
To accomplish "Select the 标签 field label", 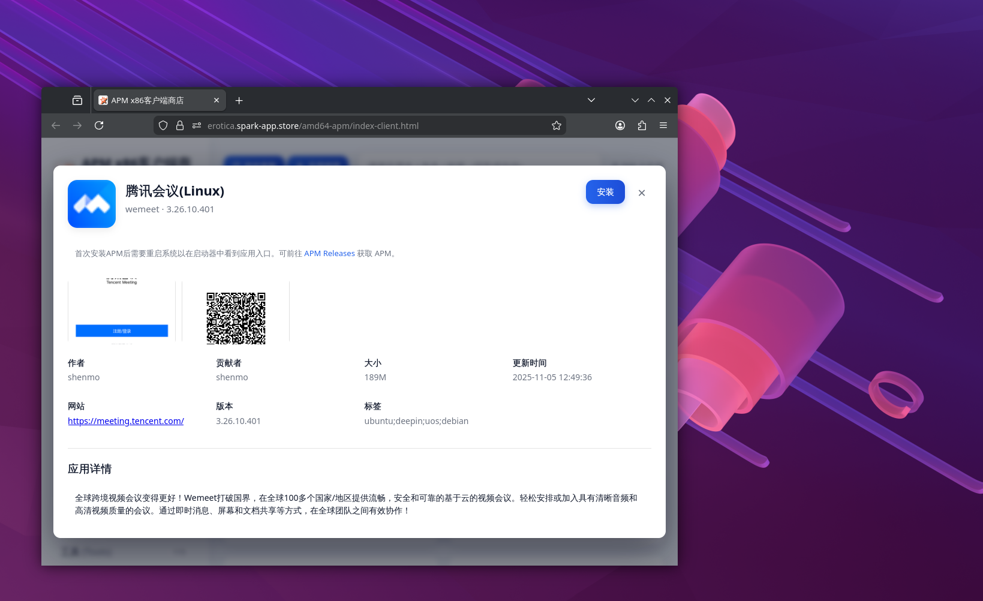I will 372,406.
